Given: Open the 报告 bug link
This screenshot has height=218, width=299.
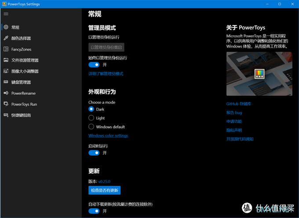Looking at the screenshot, I should pos(234,113).
